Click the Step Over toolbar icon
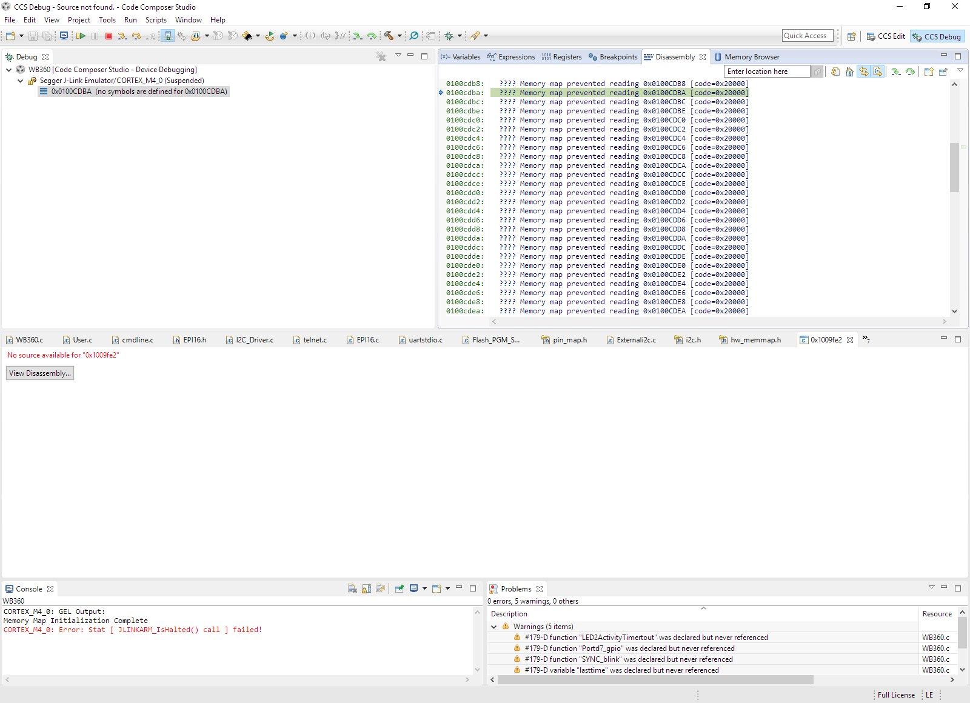 tap(137, 36)
